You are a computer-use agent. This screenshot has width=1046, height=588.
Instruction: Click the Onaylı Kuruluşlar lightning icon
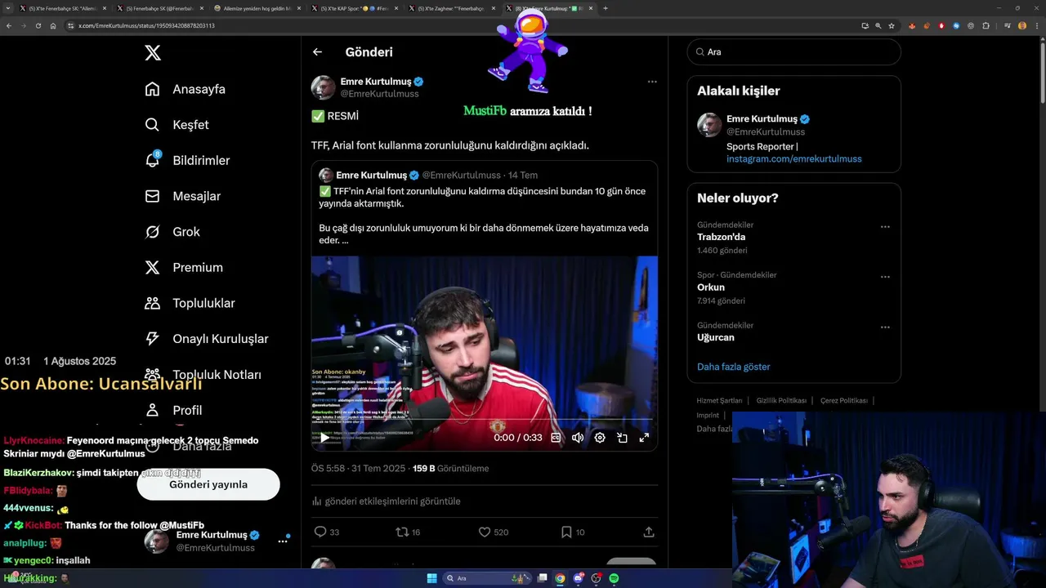tap(153, 338)
